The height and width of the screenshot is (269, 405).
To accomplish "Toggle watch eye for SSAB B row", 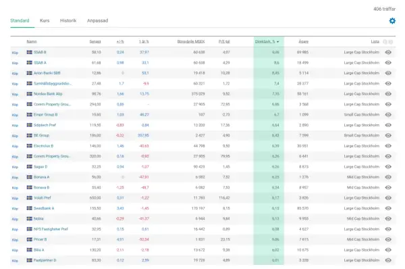I will [x=388, y=52].
